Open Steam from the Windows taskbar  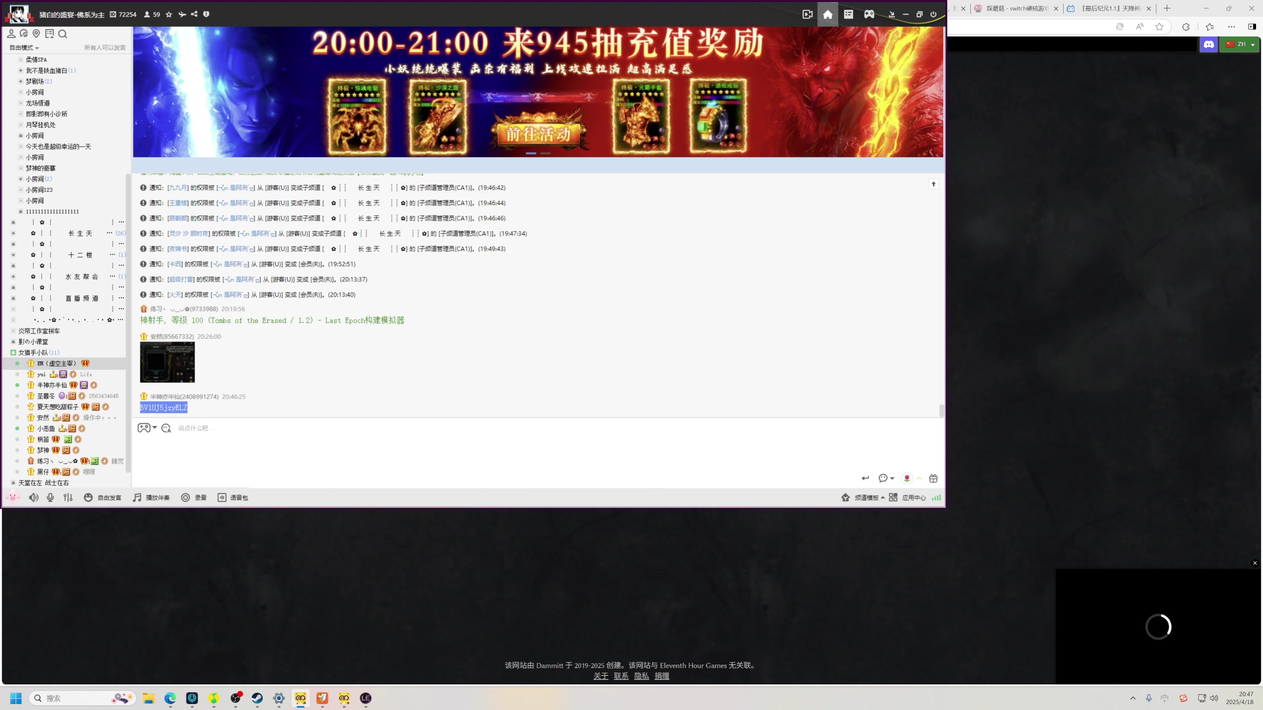(x=257, y=698)
